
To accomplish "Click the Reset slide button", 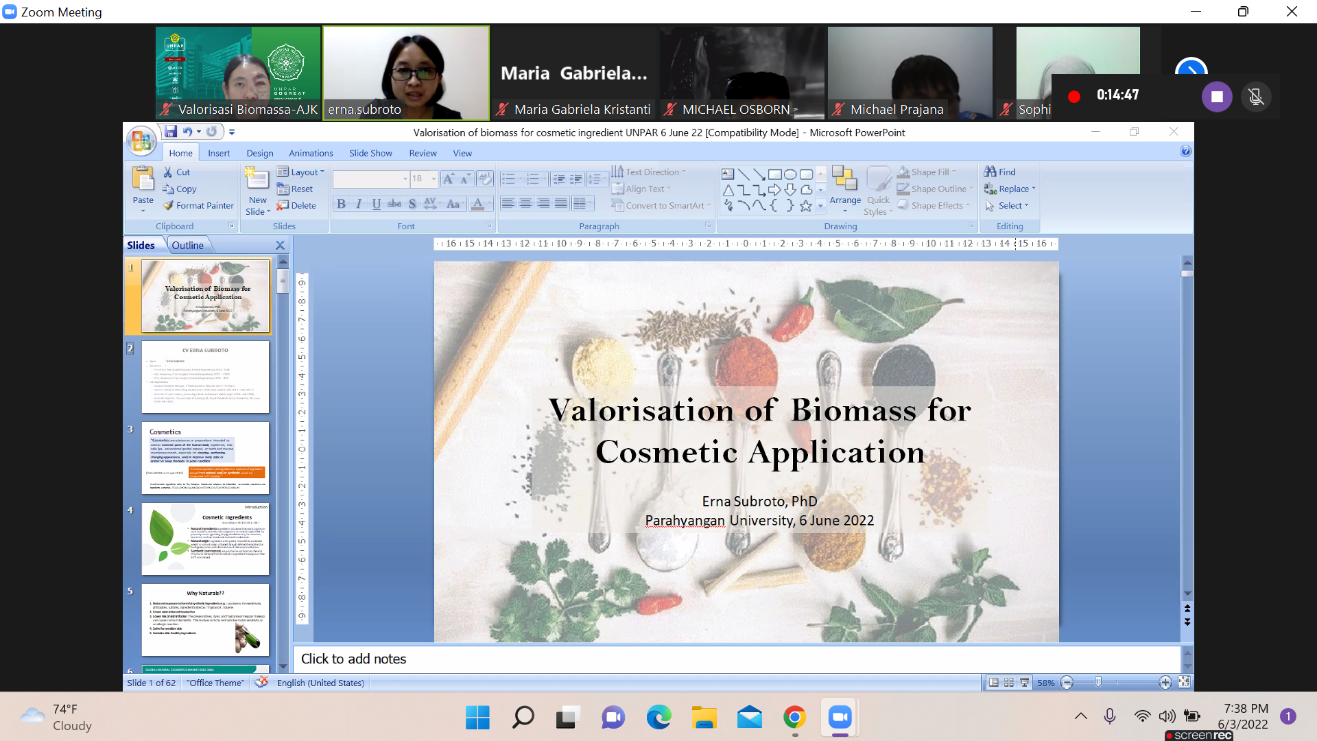I will [x=295, y=189].
